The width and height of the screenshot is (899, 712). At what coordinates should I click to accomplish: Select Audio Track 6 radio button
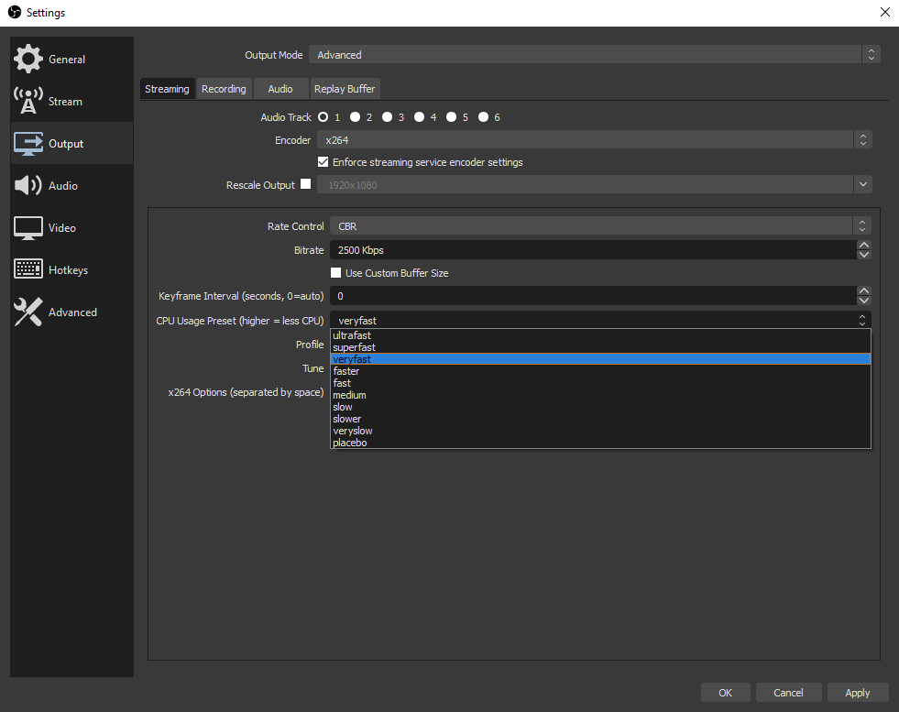[x=484, y=117]
